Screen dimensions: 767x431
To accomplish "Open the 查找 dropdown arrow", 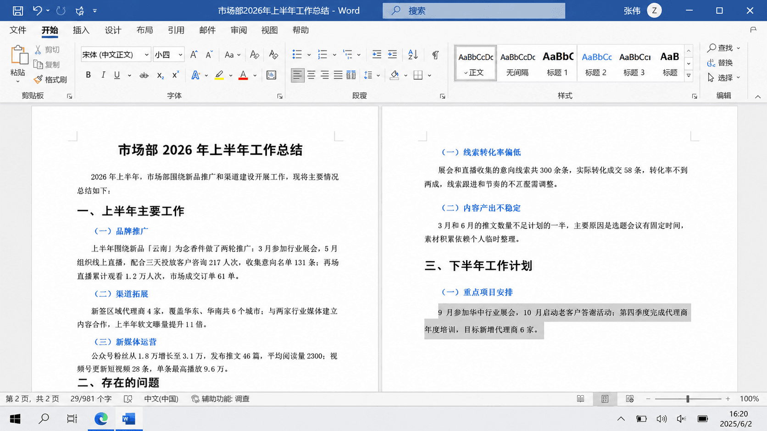I will [738, 48].
